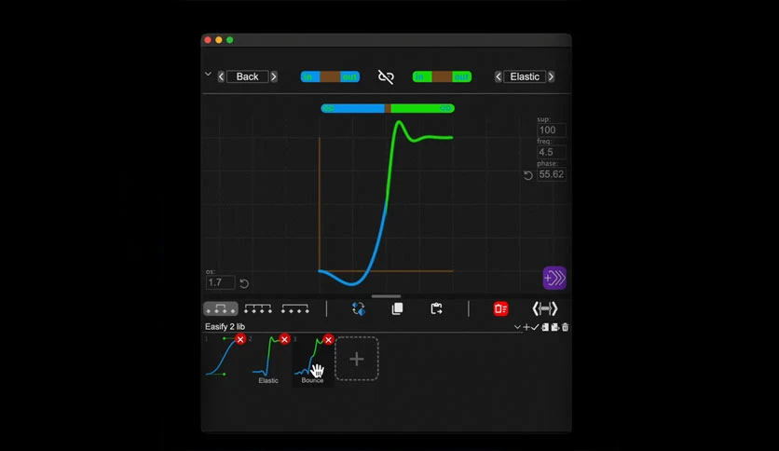Go to previous ease type before Elastic

coord(499,76)
